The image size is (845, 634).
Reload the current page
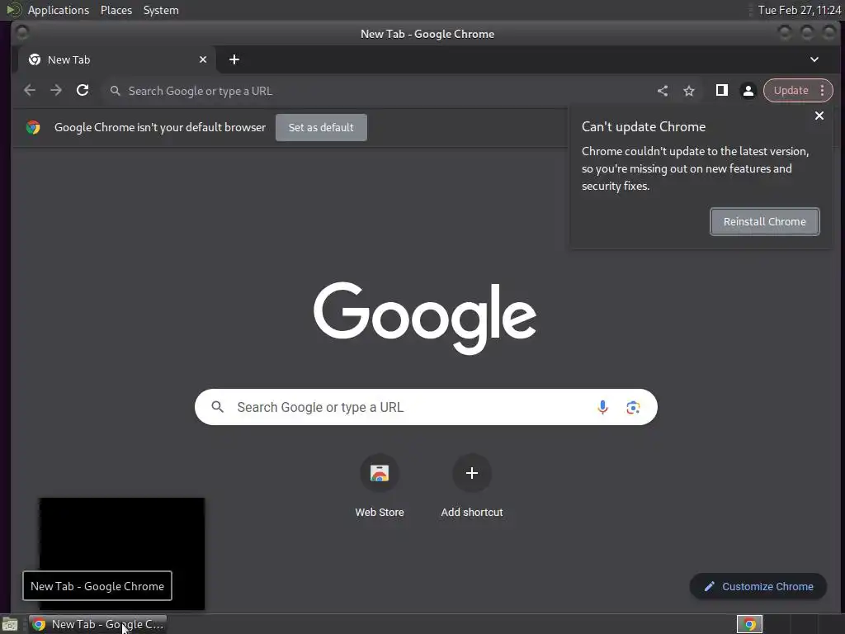tap(83, 91)
